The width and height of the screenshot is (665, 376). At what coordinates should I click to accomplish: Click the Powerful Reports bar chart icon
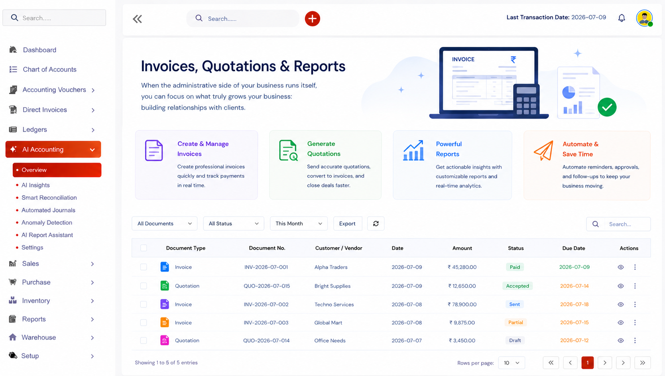pyautogui.click(x=413, y=150)
